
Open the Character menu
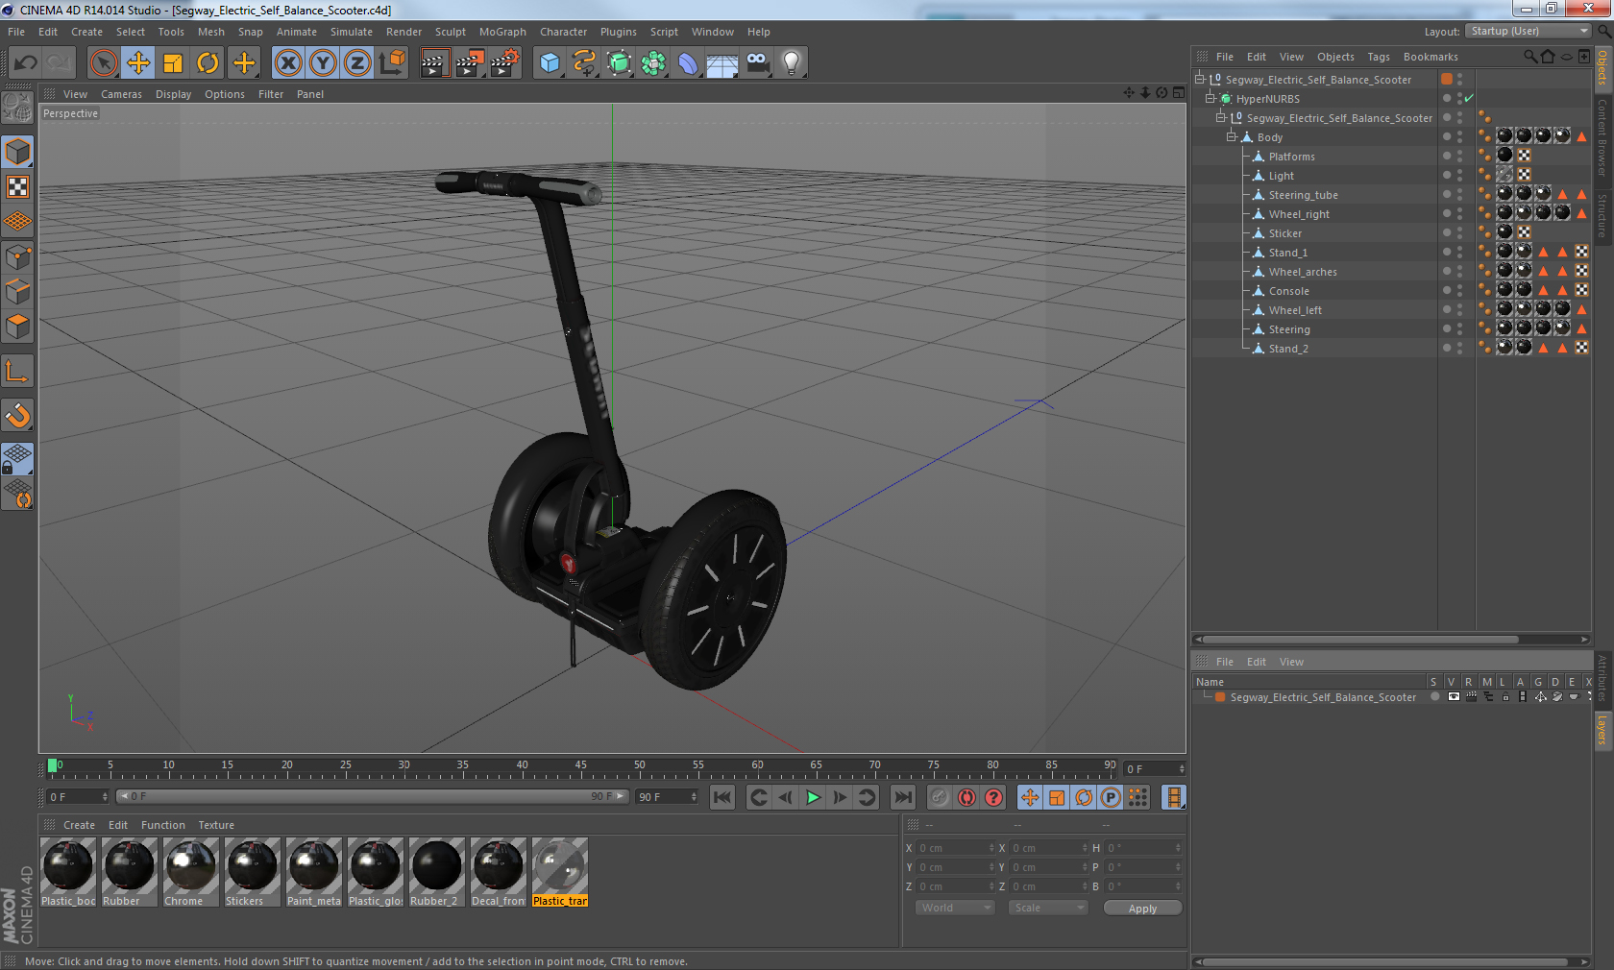(x=563, y=32)
